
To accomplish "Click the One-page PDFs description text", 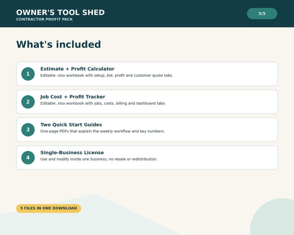I will coord(103,131).
